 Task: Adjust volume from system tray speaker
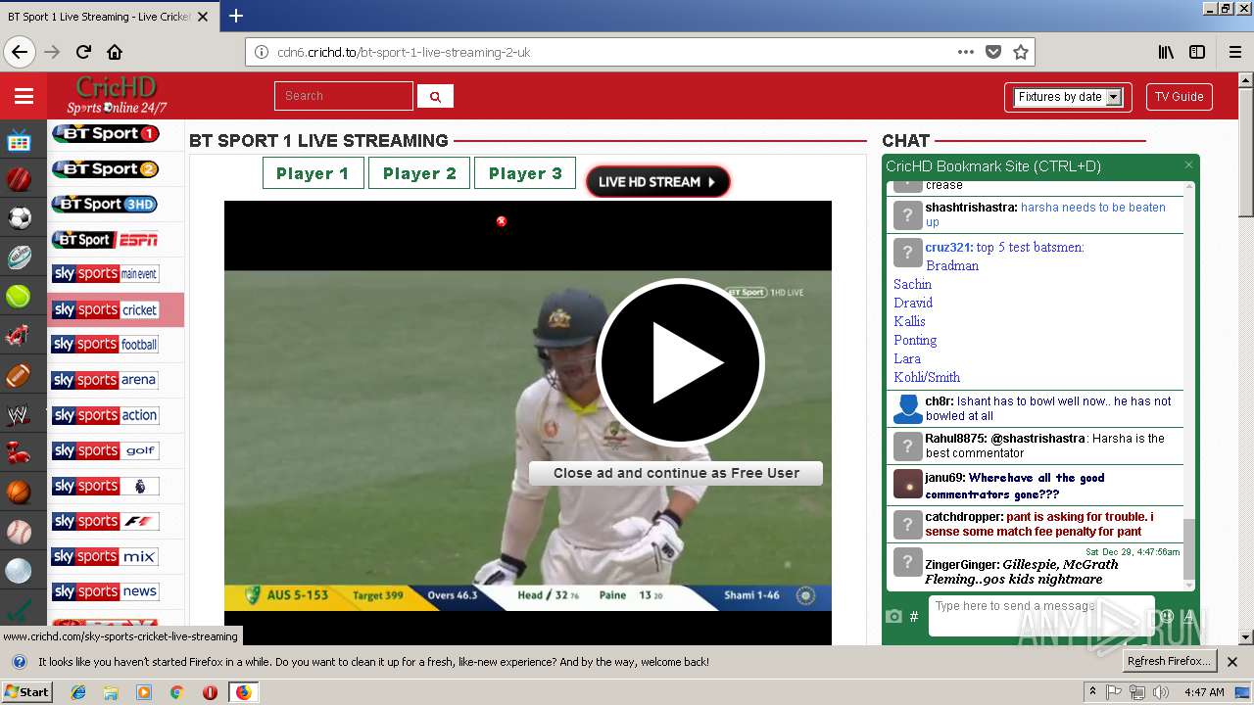tap(1161, 692)
